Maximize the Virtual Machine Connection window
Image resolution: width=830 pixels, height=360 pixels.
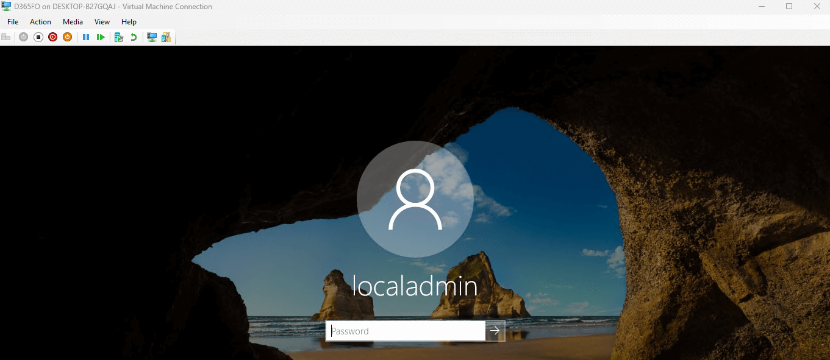coord(789,7)
